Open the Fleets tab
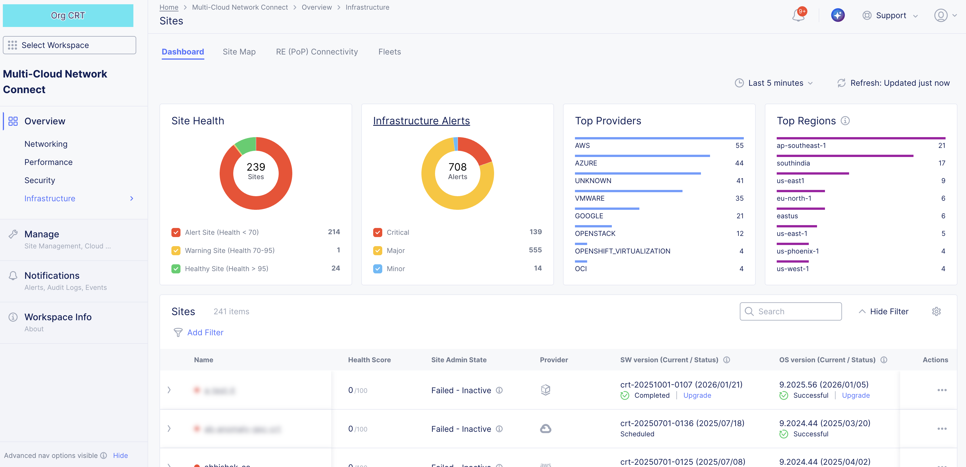Viewport: 966px width, 467px height. tap(390, 52)
